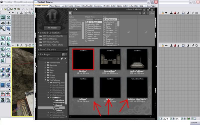Click red joystick icon in upper right viewport
The image size is (200, 125).
(175, 13)
